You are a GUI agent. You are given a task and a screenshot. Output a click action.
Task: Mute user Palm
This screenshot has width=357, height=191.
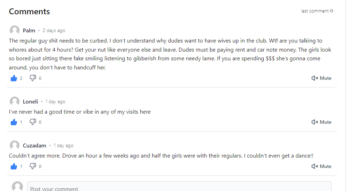(x=321, y=78)
